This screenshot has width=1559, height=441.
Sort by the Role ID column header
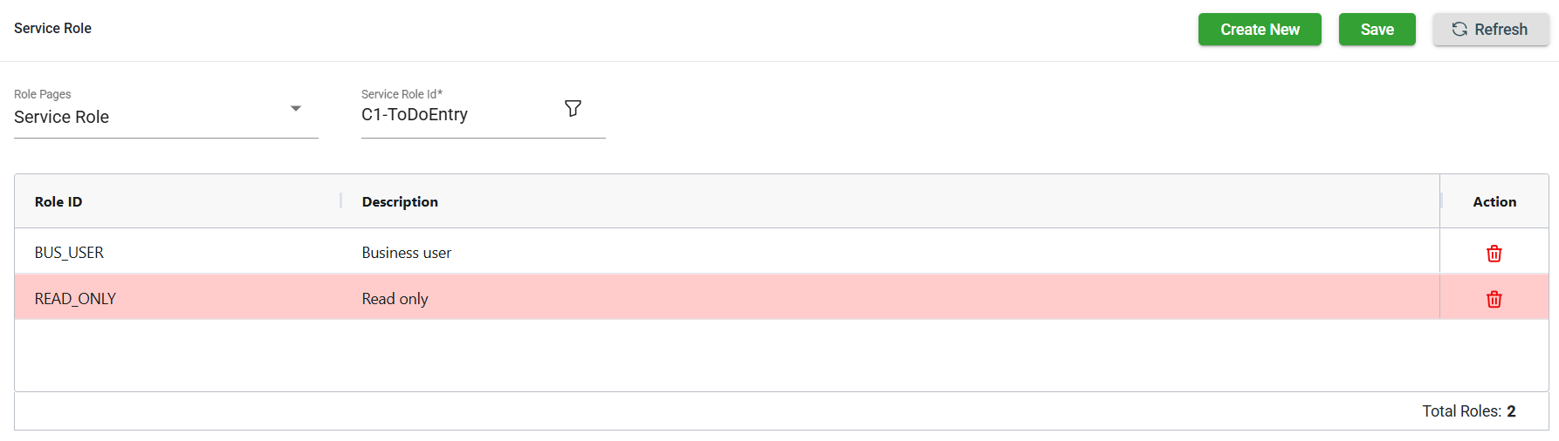pos(58,201)
